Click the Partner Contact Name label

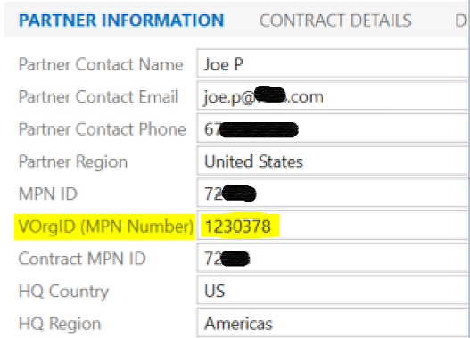click(x=101, y=64)
